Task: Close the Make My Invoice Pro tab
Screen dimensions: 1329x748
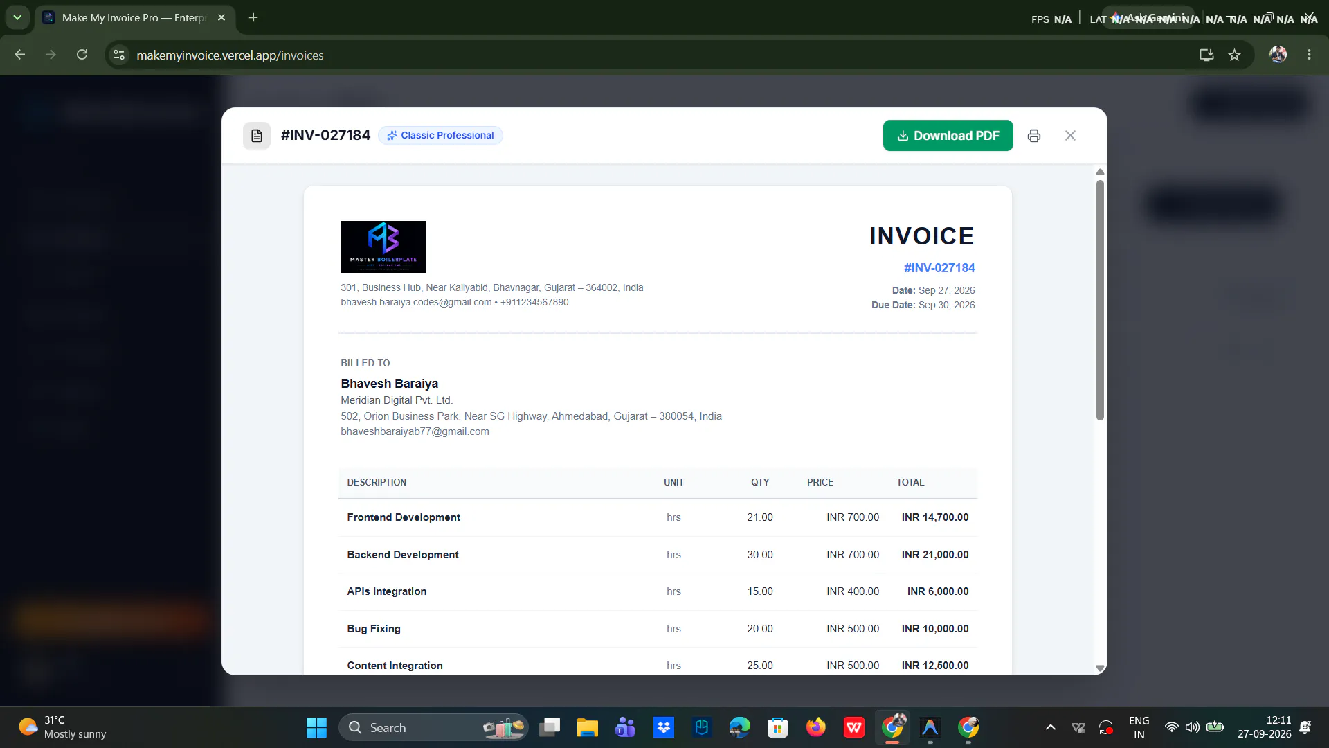Action: (221, 17)
